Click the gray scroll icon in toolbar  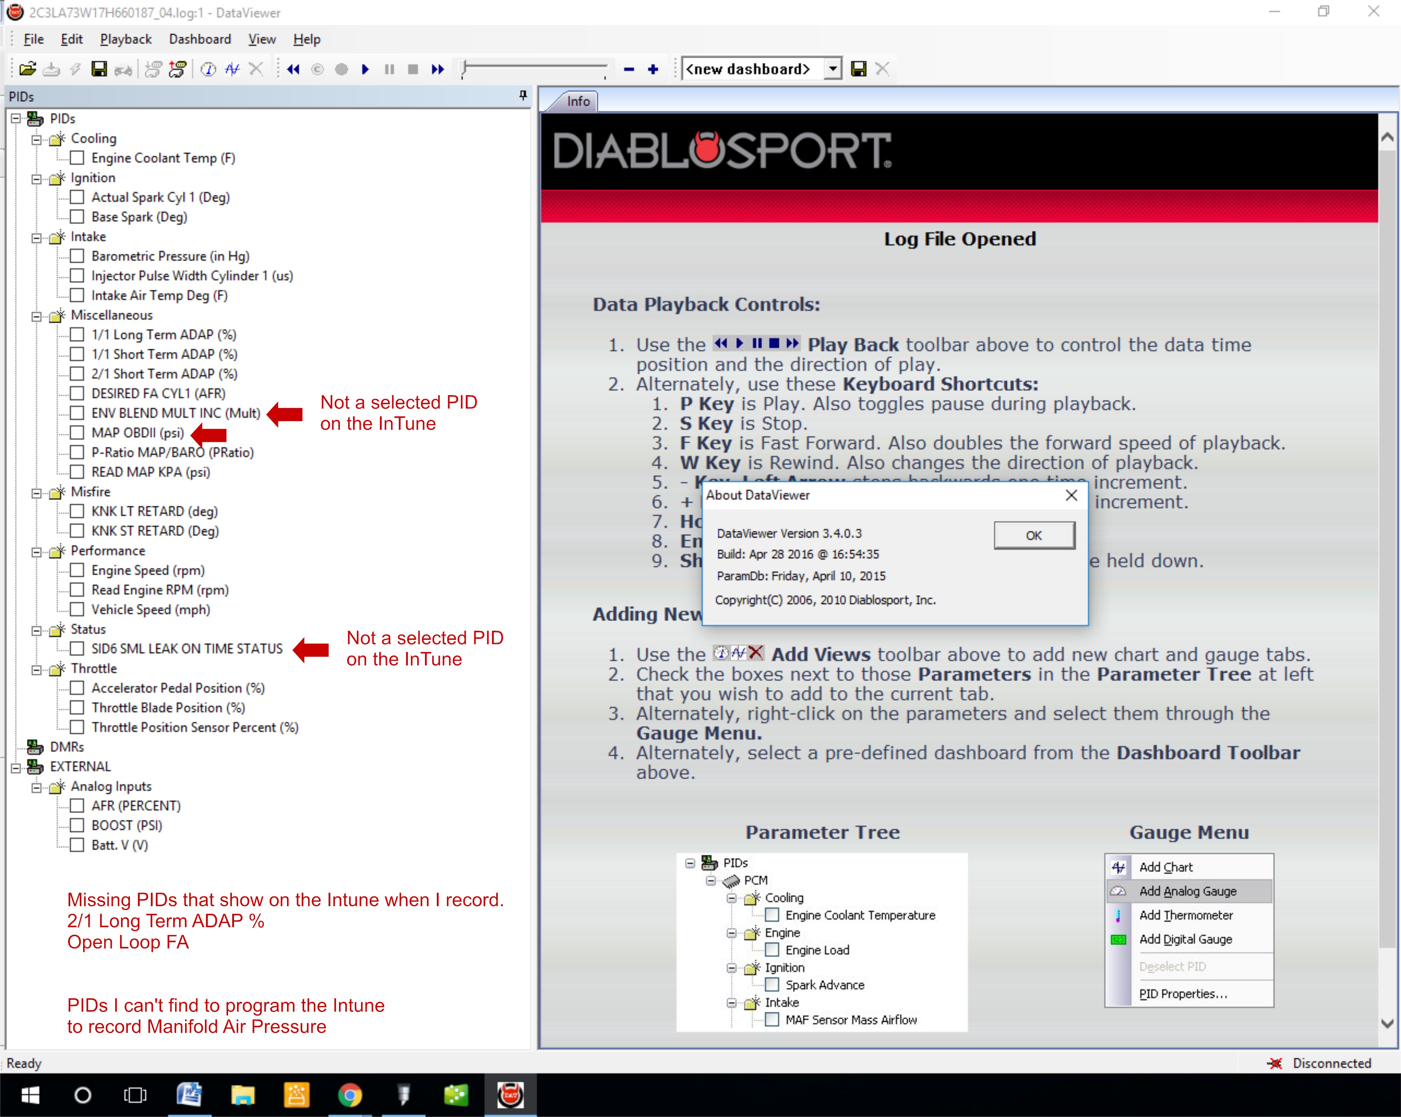coord(153,69)
